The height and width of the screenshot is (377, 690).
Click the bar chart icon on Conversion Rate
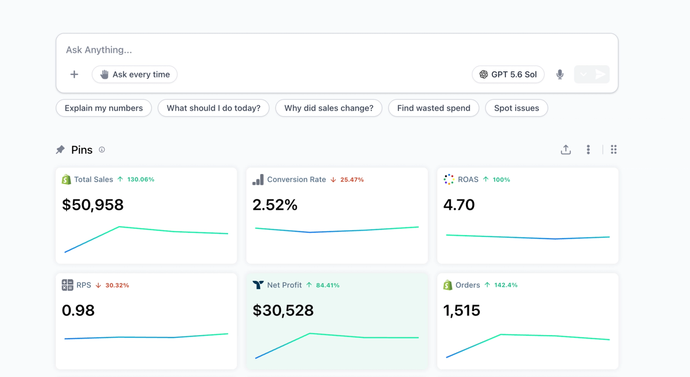[258, 180]
